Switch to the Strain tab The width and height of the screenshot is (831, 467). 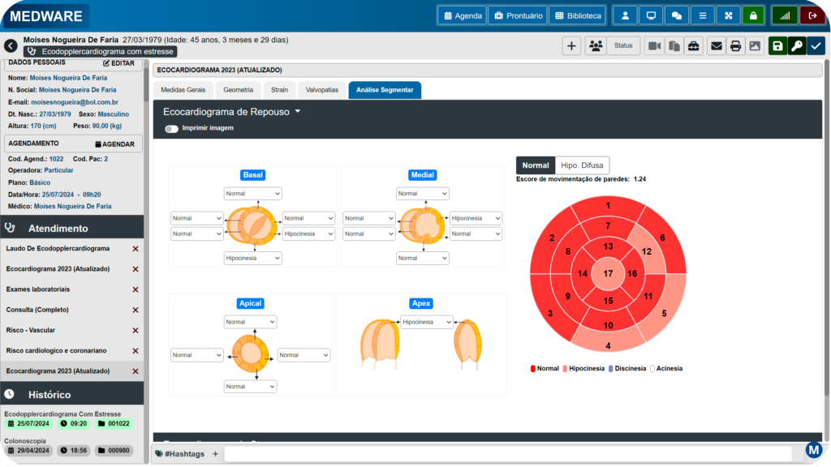[279, 90]
